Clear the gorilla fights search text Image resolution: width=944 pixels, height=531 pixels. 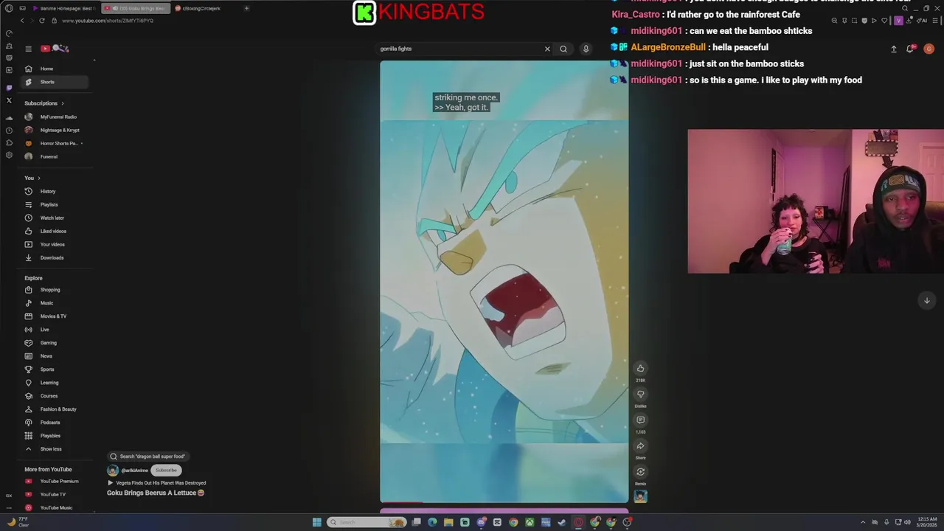[x=547, y=49]
